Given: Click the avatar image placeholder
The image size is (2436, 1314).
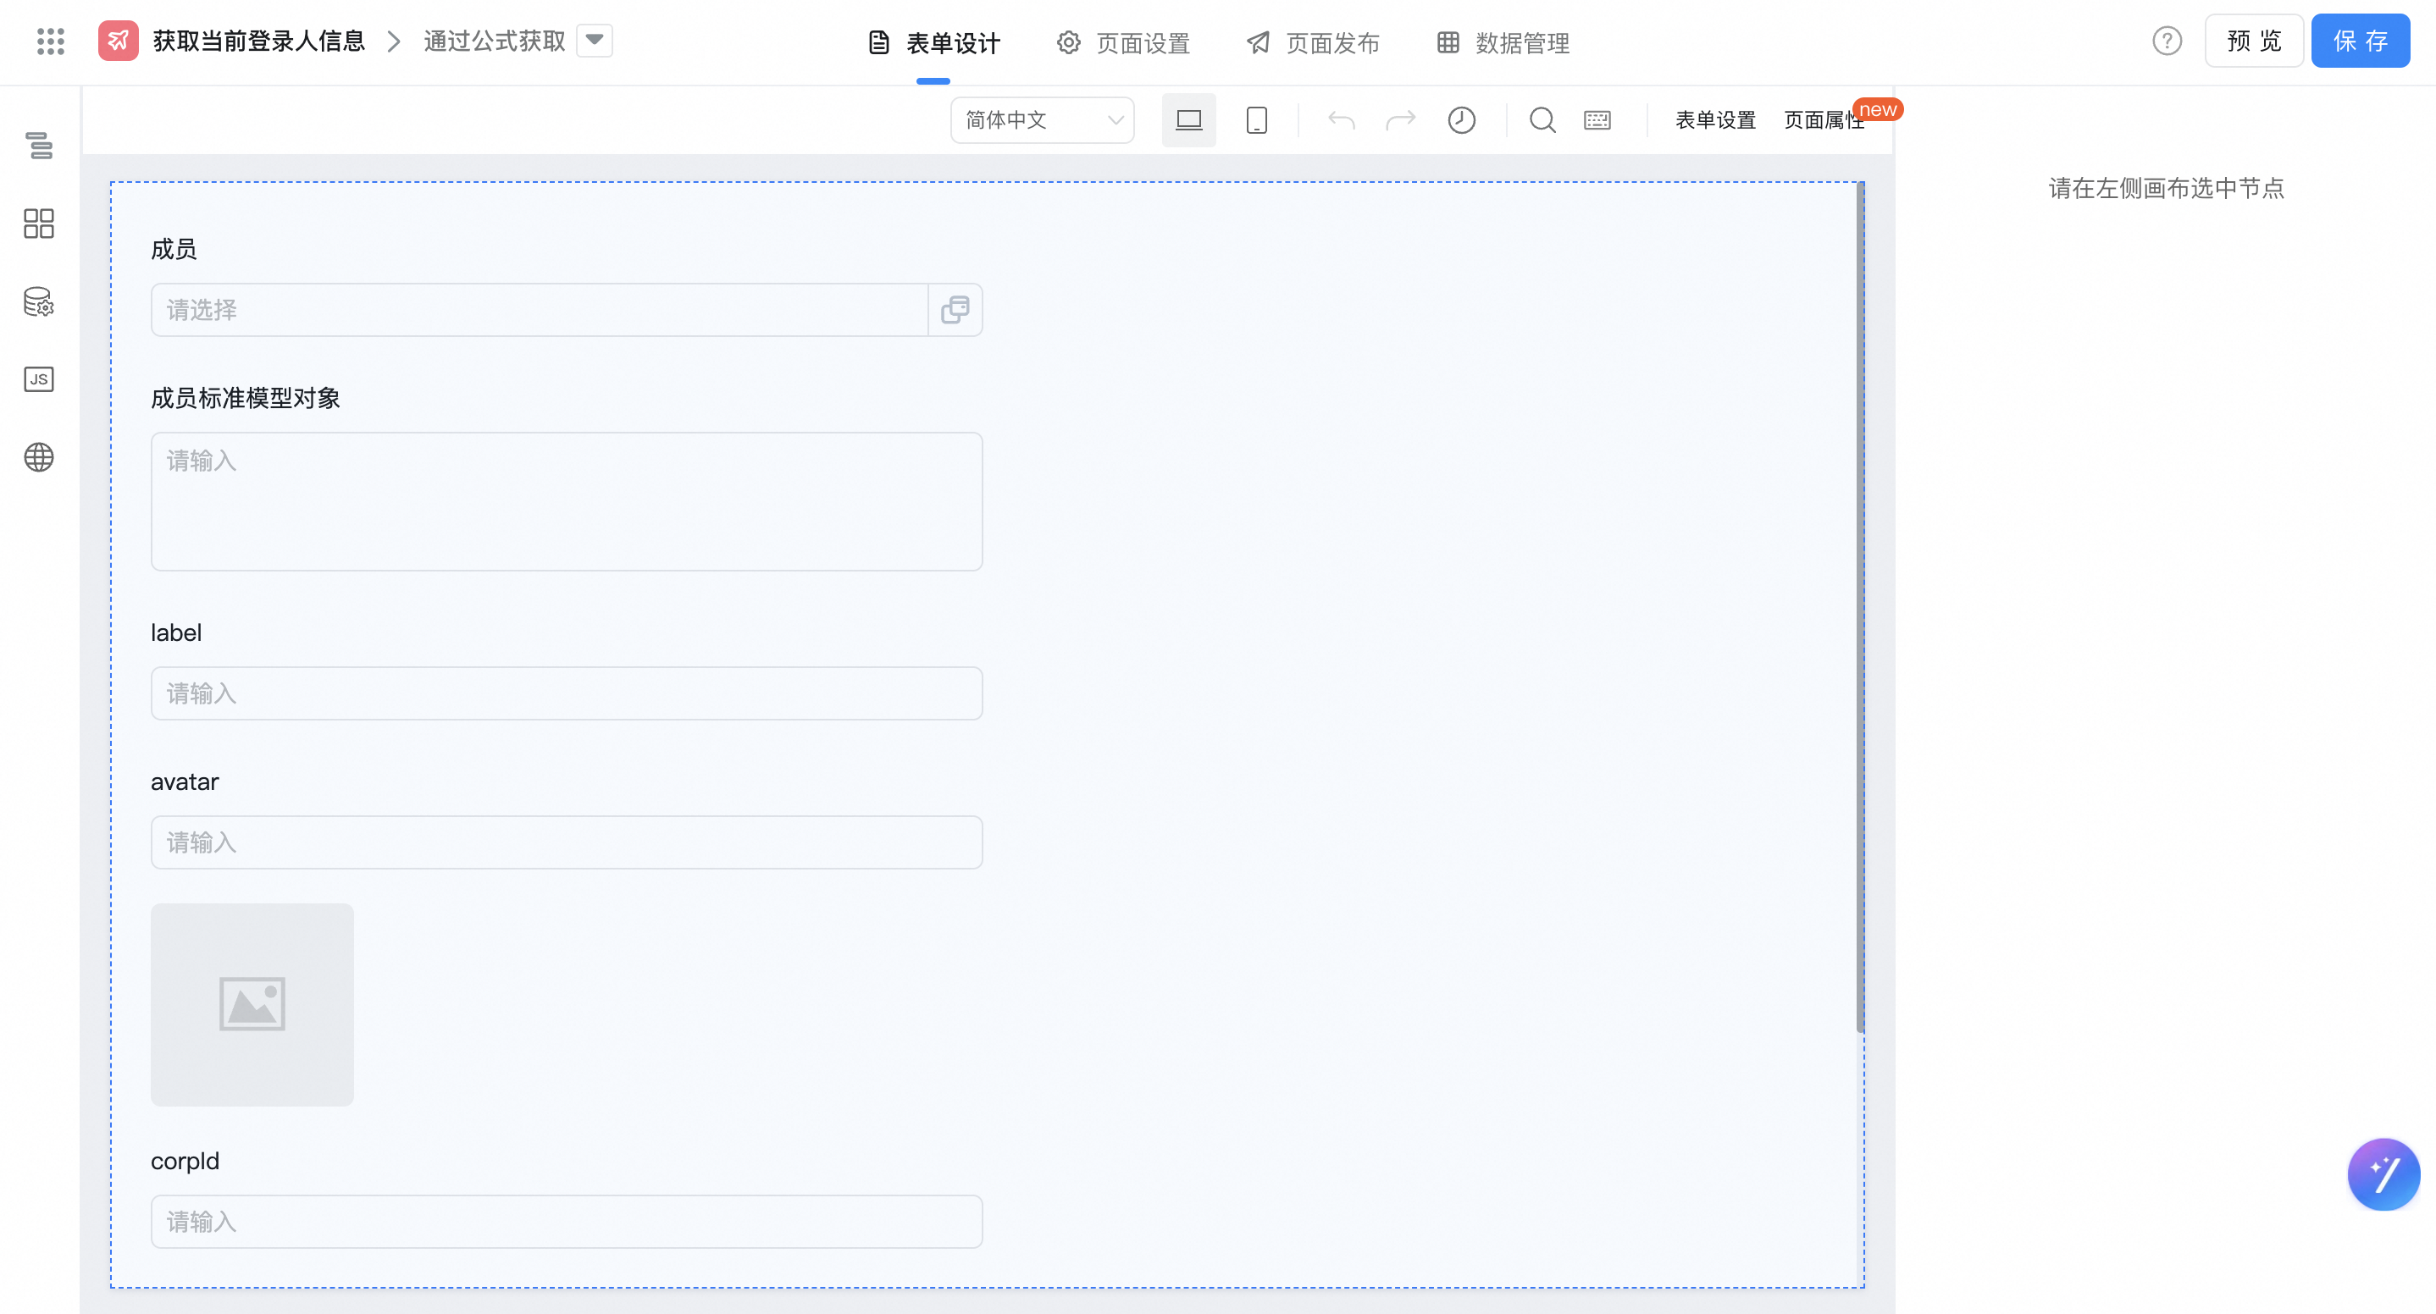Looking at the screenshot, I should pyautogui.click(x=252, y=1005).
